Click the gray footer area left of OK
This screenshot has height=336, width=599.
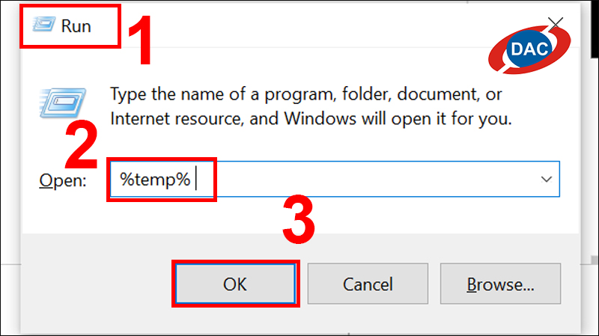(x=96, y=284)
